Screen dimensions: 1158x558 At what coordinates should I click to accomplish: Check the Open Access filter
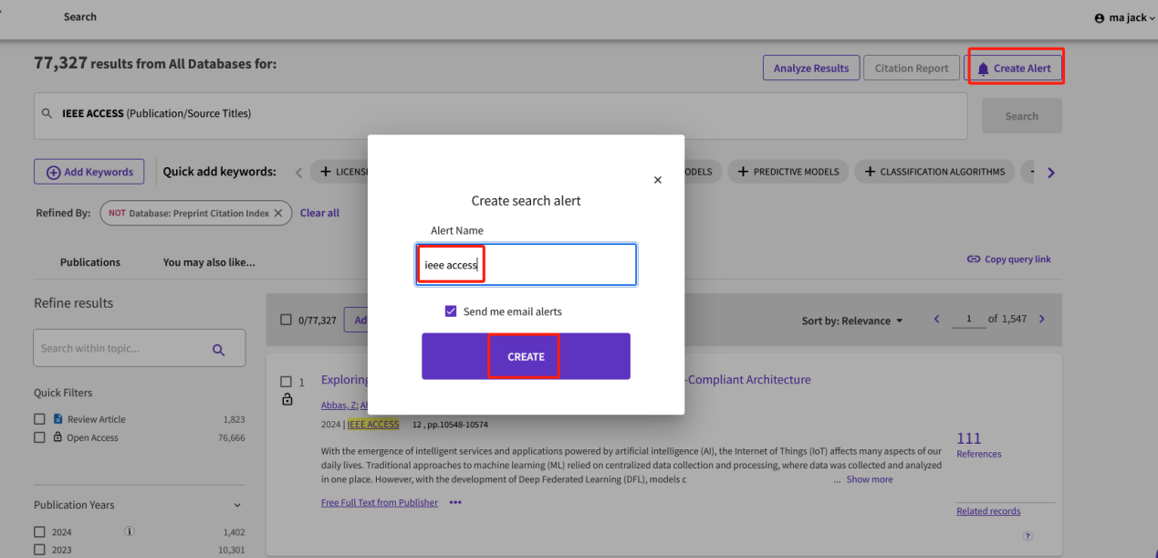(39, 437)
